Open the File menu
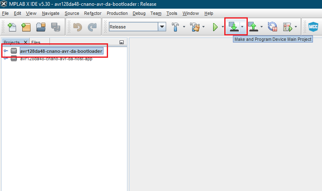This screenshot has width=322, height=191. [5, 13]
